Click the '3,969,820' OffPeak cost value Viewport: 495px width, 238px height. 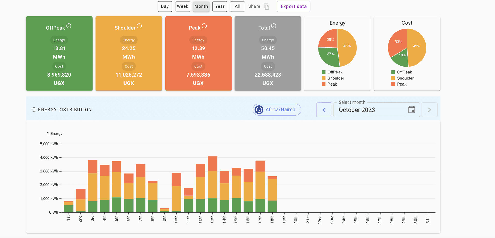(x=59, y=75)
